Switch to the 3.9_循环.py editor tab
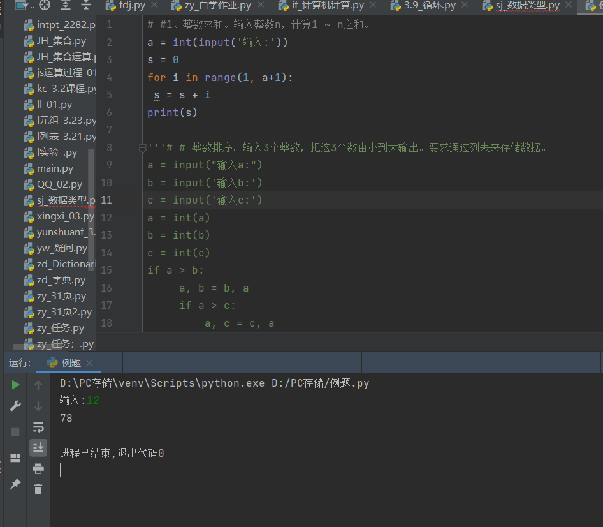The width and height of the screenshot is (603, 527). tap(429, 6)
